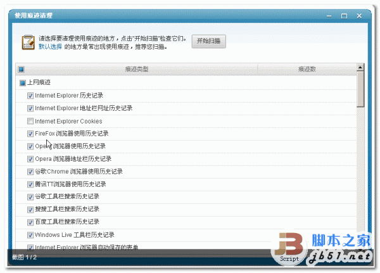Minimize the 使用痕迹清理 window
Viewport: 380px width, 273px height.
(x=329, y=16)
